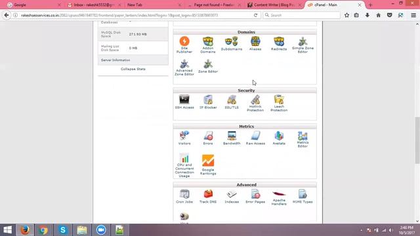Open Skype from the taskbar
420x236 pixels.
click(63, 230)
